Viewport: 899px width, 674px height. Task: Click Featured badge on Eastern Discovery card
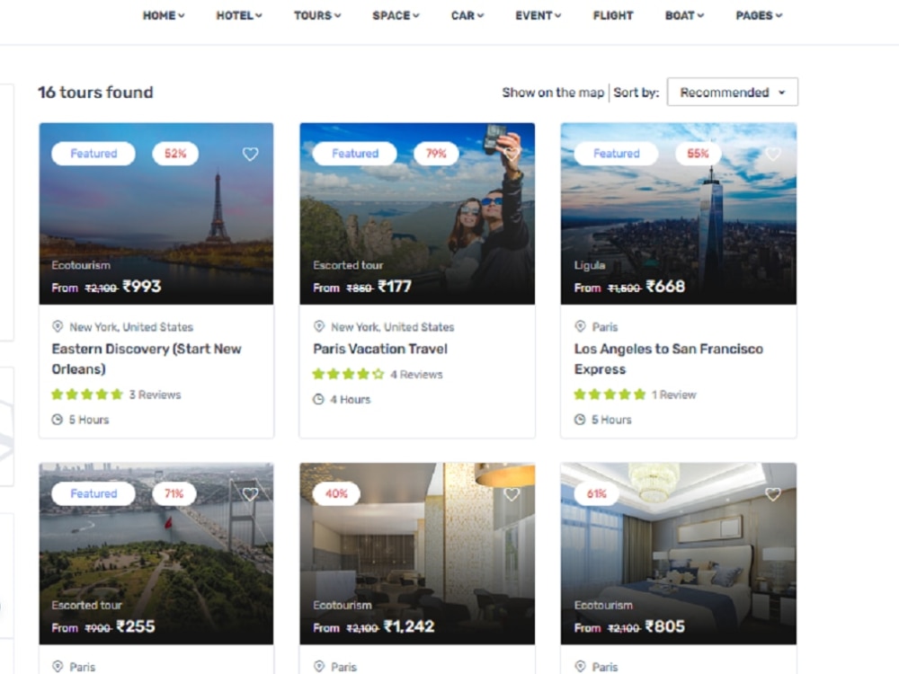(93, 154)
